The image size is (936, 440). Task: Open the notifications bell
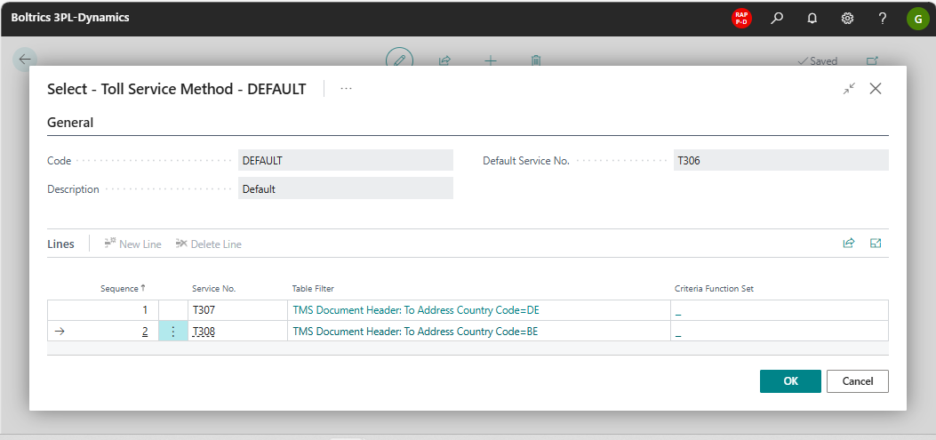point(812,18)
